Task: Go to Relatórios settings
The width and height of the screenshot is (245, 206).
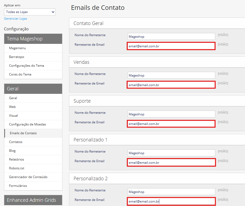Action: 16,159
